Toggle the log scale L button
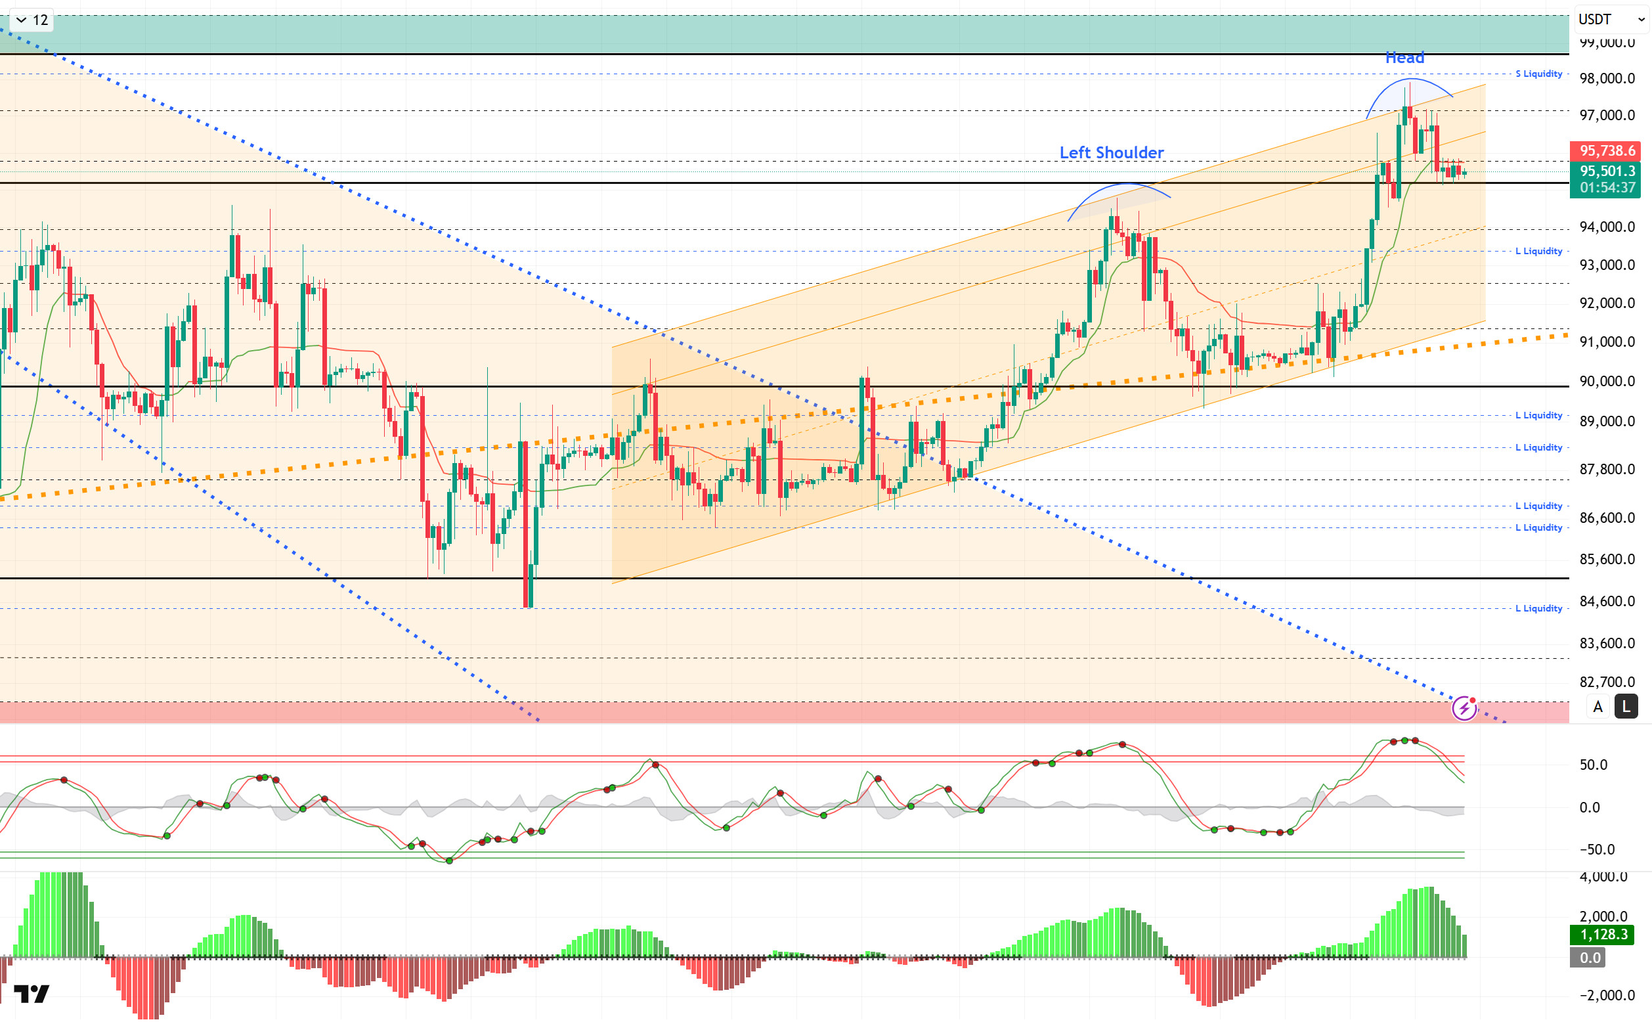 [1626, 707]
